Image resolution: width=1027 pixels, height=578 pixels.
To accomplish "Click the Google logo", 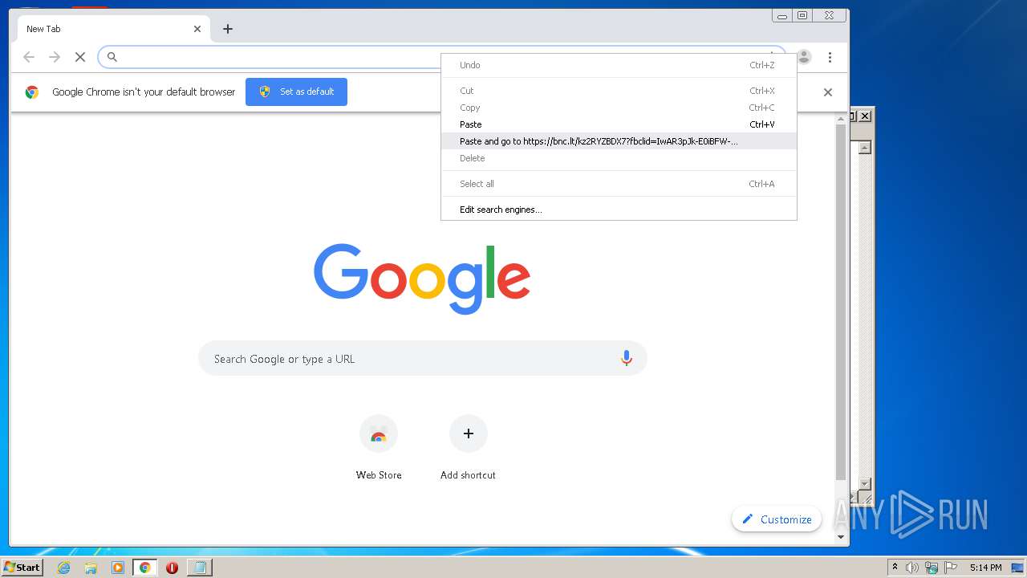I will (422, 279).
